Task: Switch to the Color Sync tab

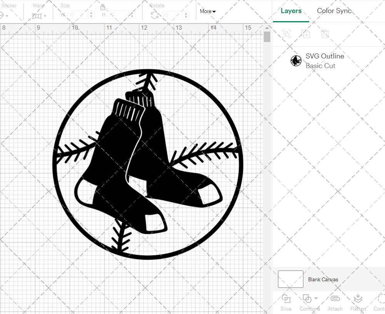Action: (334, 11)
